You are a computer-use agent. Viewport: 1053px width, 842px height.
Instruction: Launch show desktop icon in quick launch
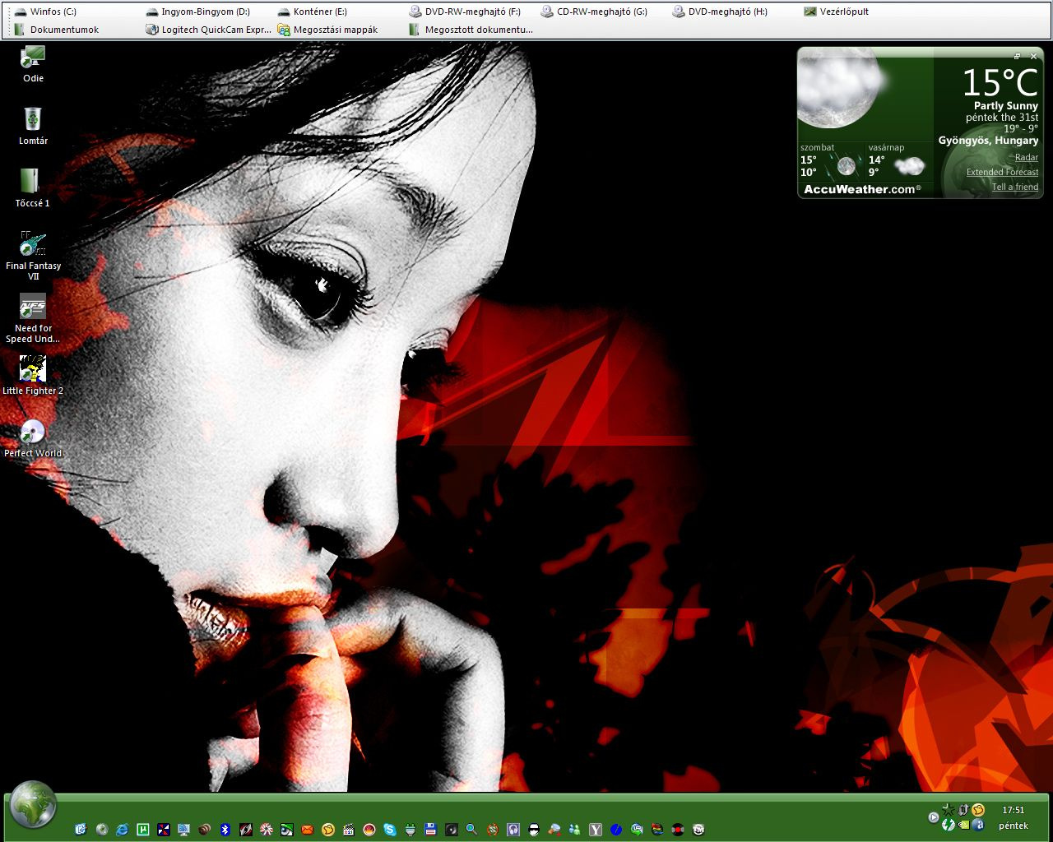tap(81, 830)
